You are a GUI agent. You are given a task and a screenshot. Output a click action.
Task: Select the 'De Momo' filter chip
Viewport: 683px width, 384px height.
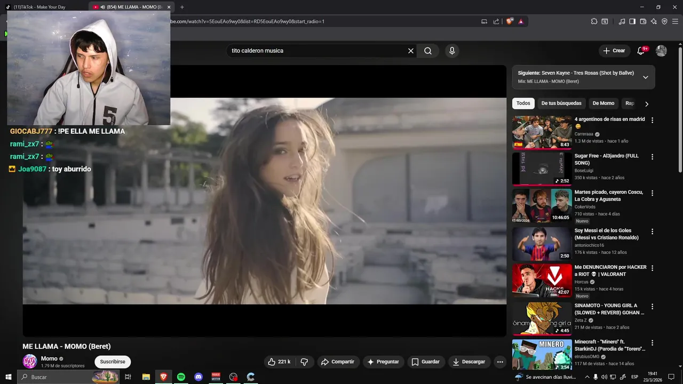pyautogui.click(x=603, y=103)
